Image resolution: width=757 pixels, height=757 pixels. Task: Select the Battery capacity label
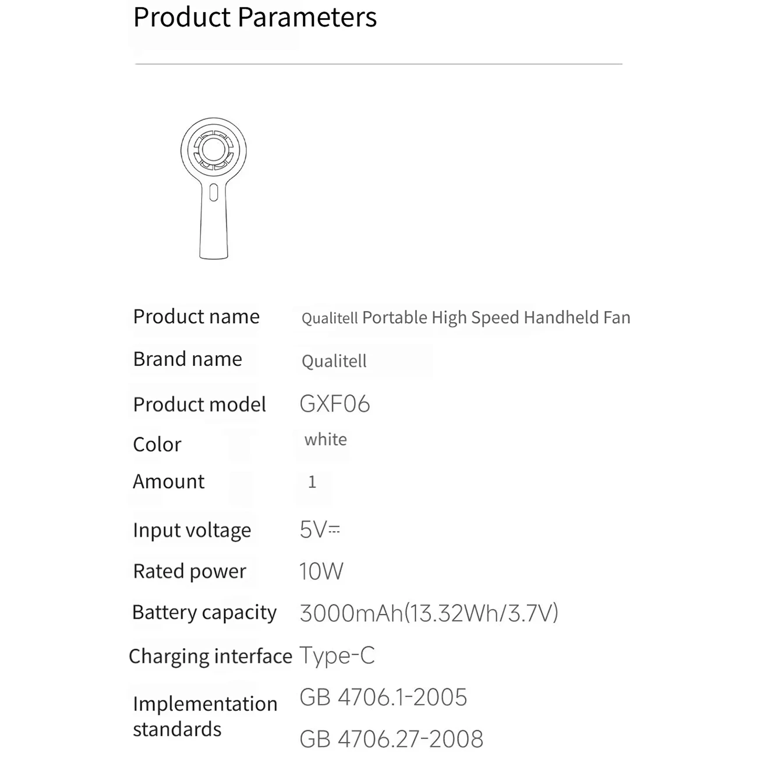click(x=204, y=613)
